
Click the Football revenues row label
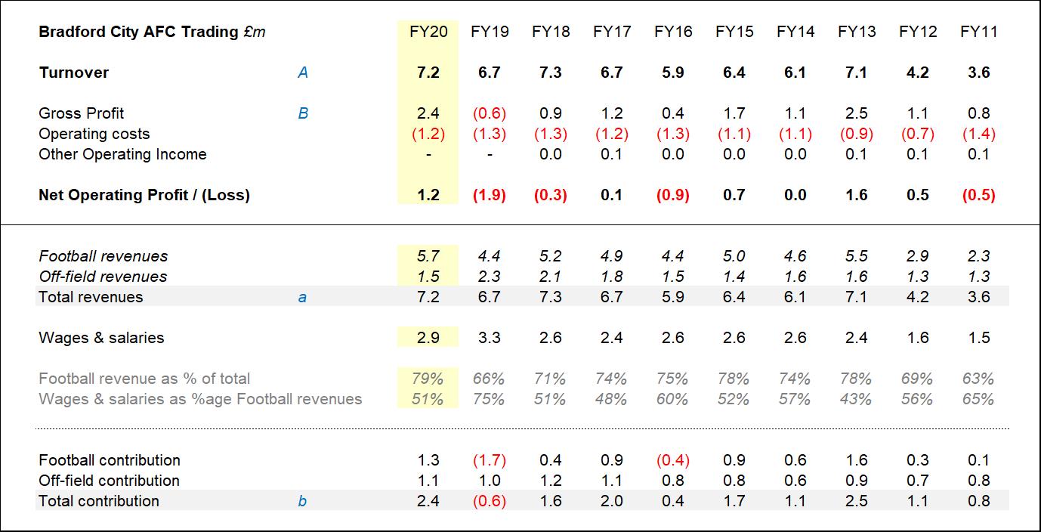point(103,256)
